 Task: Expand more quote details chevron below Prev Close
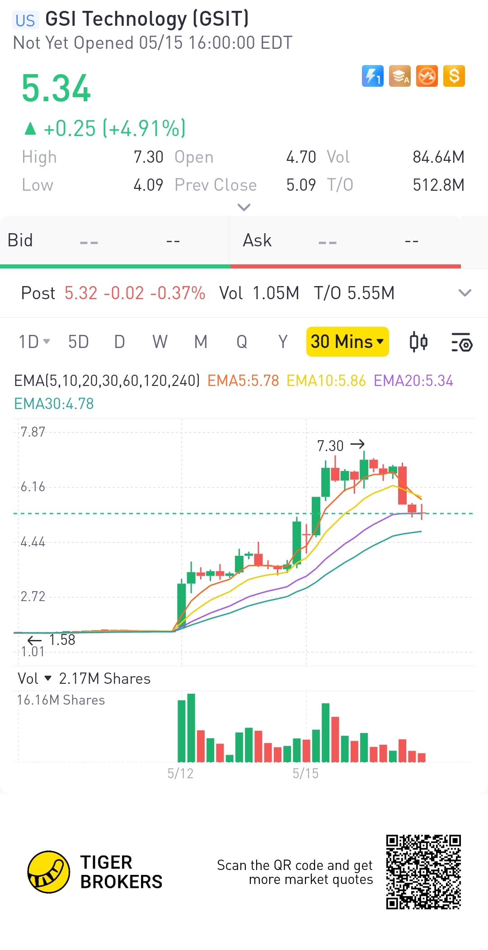tap(244, 207)
